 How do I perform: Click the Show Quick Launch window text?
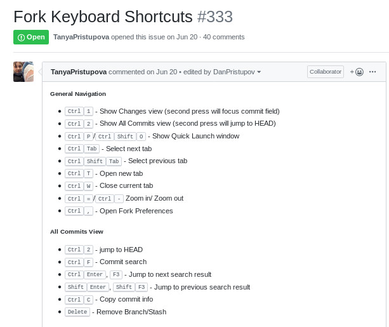195,136
